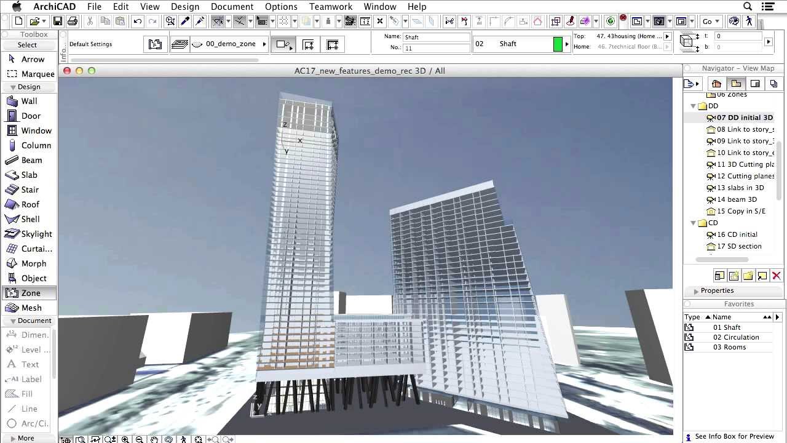Toggle the guide lines toolbar button
787x443 pixels.
tap(218, 22)
